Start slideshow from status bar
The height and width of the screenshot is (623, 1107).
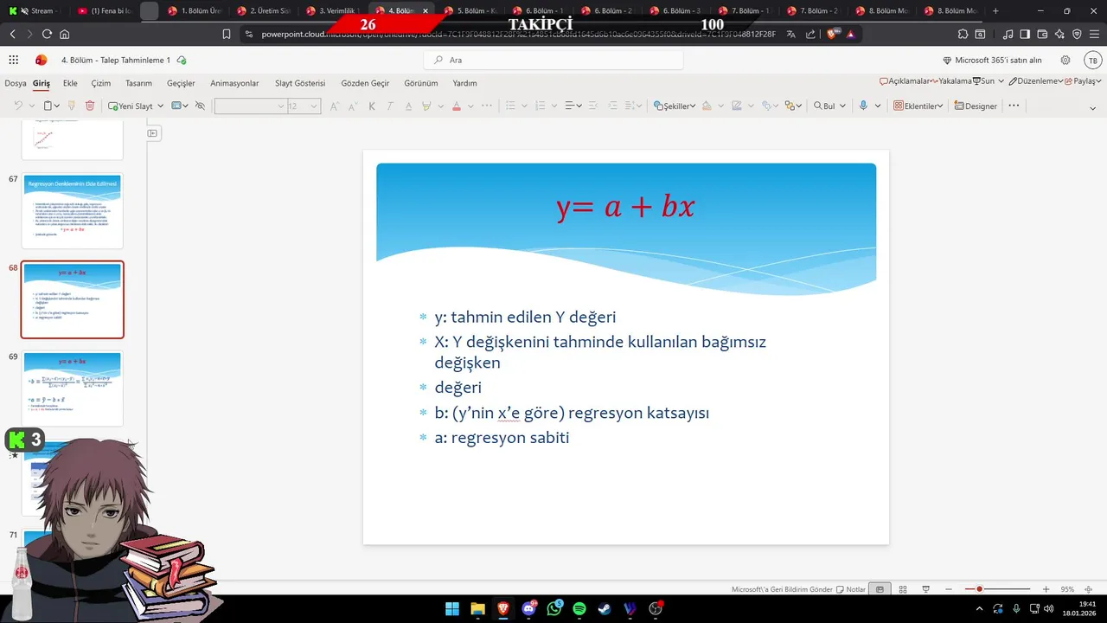(925, 589)
